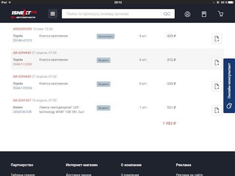Add document for order ABS0000085
This screenshot has height=176, width=235.
click(217, 39)
